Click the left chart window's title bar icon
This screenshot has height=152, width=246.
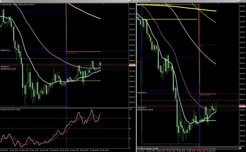coord(1,1)
